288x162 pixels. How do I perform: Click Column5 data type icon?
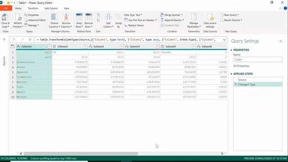[x=162, y=46]
